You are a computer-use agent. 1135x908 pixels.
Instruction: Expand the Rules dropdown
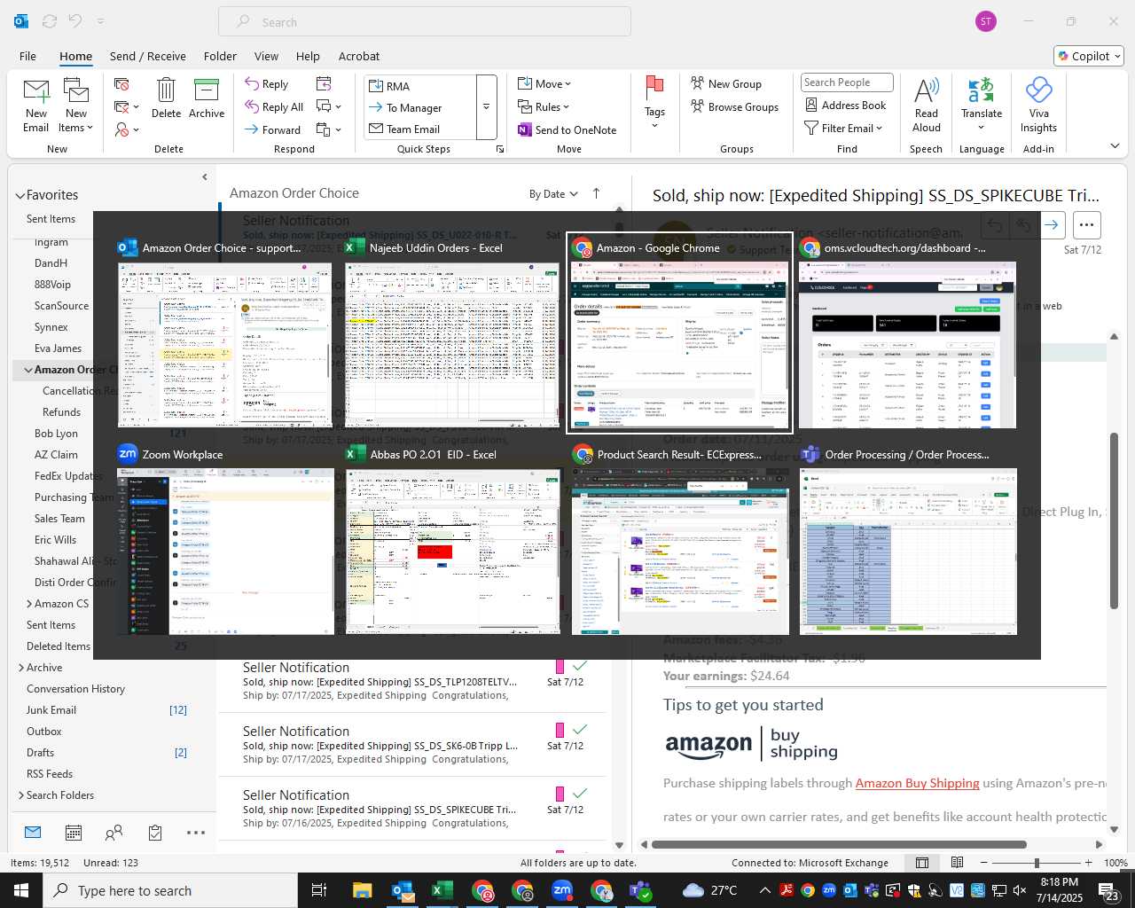point(544,106)
